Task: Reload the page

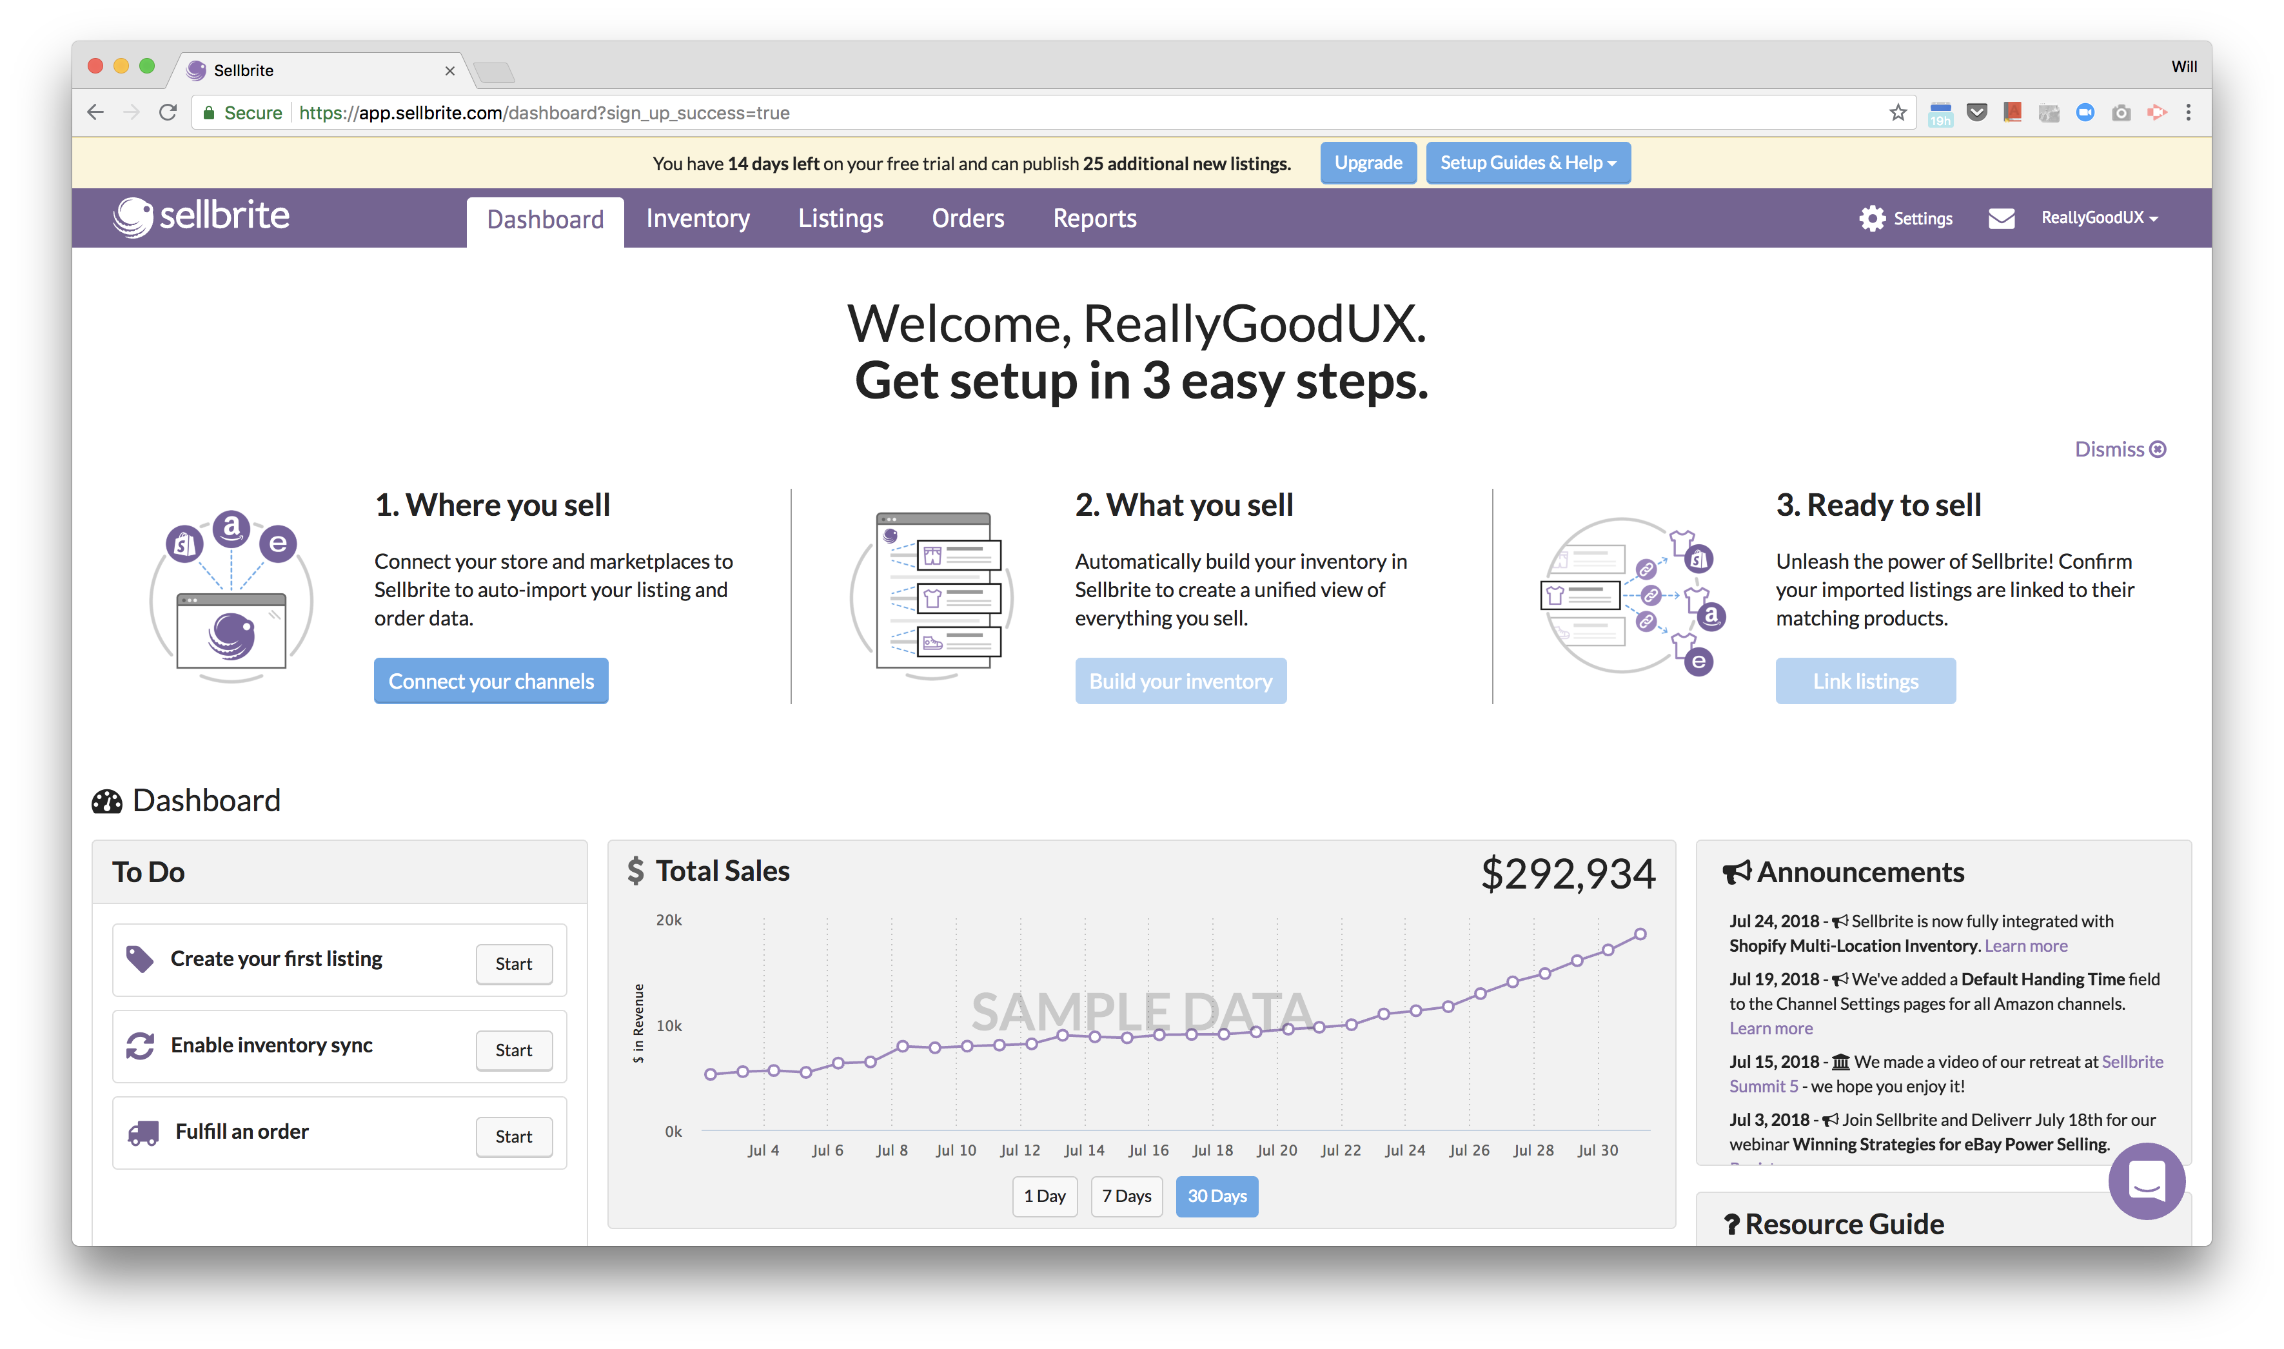Action: coord(168,113)
